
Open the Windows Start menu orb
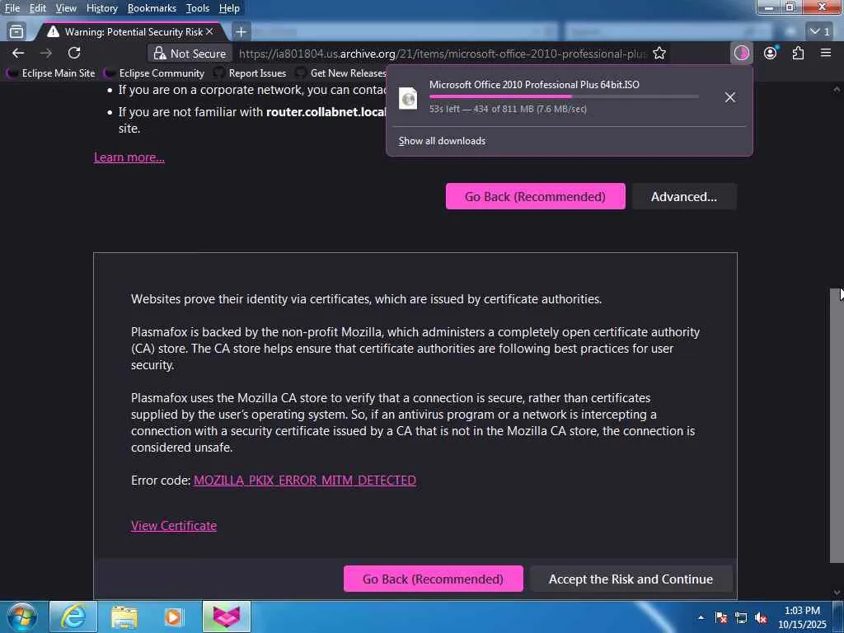point(22,617)
